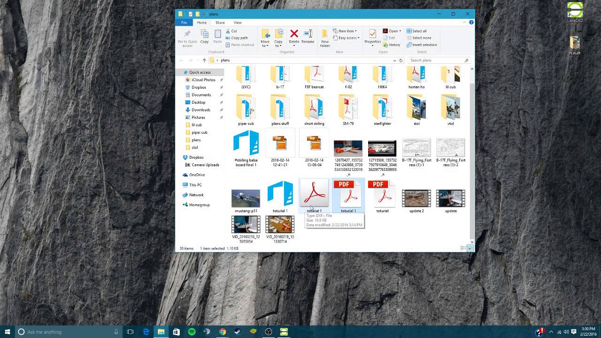601x338 pixels.
Task: Create a New folder from ribbon
Action: (x=325, y=38)
